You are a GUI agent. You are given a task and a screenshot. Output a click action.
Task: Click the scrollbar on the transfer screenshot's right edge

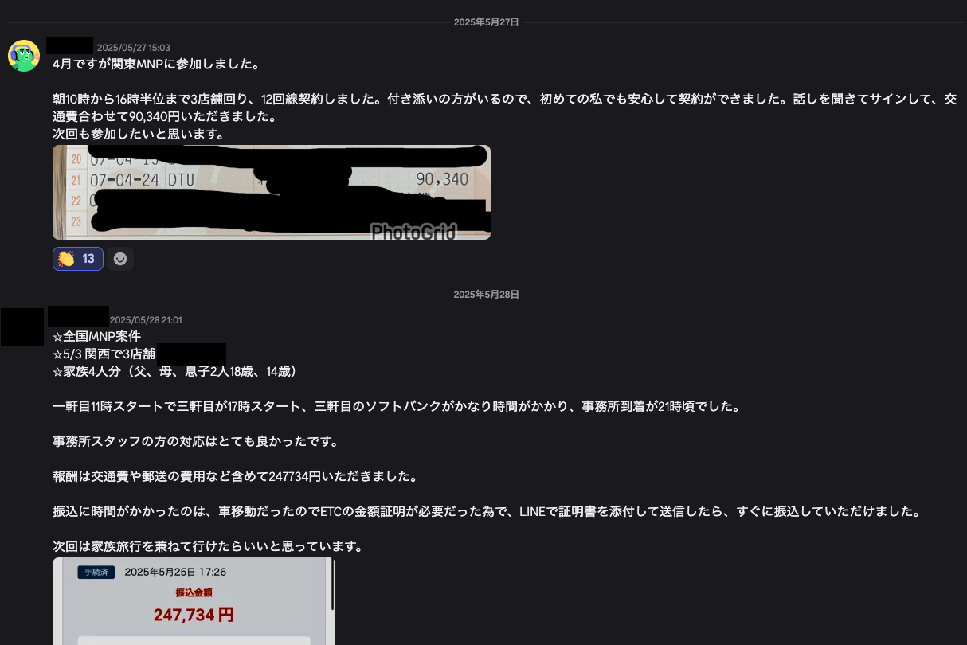tap(332, 585)
